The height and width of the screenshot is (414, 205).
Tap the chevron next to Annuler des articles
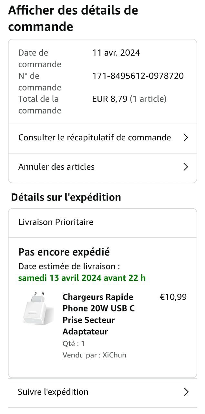(186, 167)
